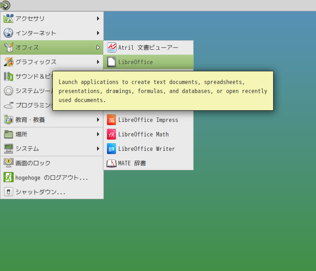The image size is (316, 271).
Task: Click the プログラミング icon
Action: click(x=9, y=105)
